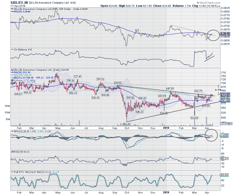The height and width of the screenshot is (195, 234).
Task: Select the 775 label on the price axis
Action: tap(224, 73)
